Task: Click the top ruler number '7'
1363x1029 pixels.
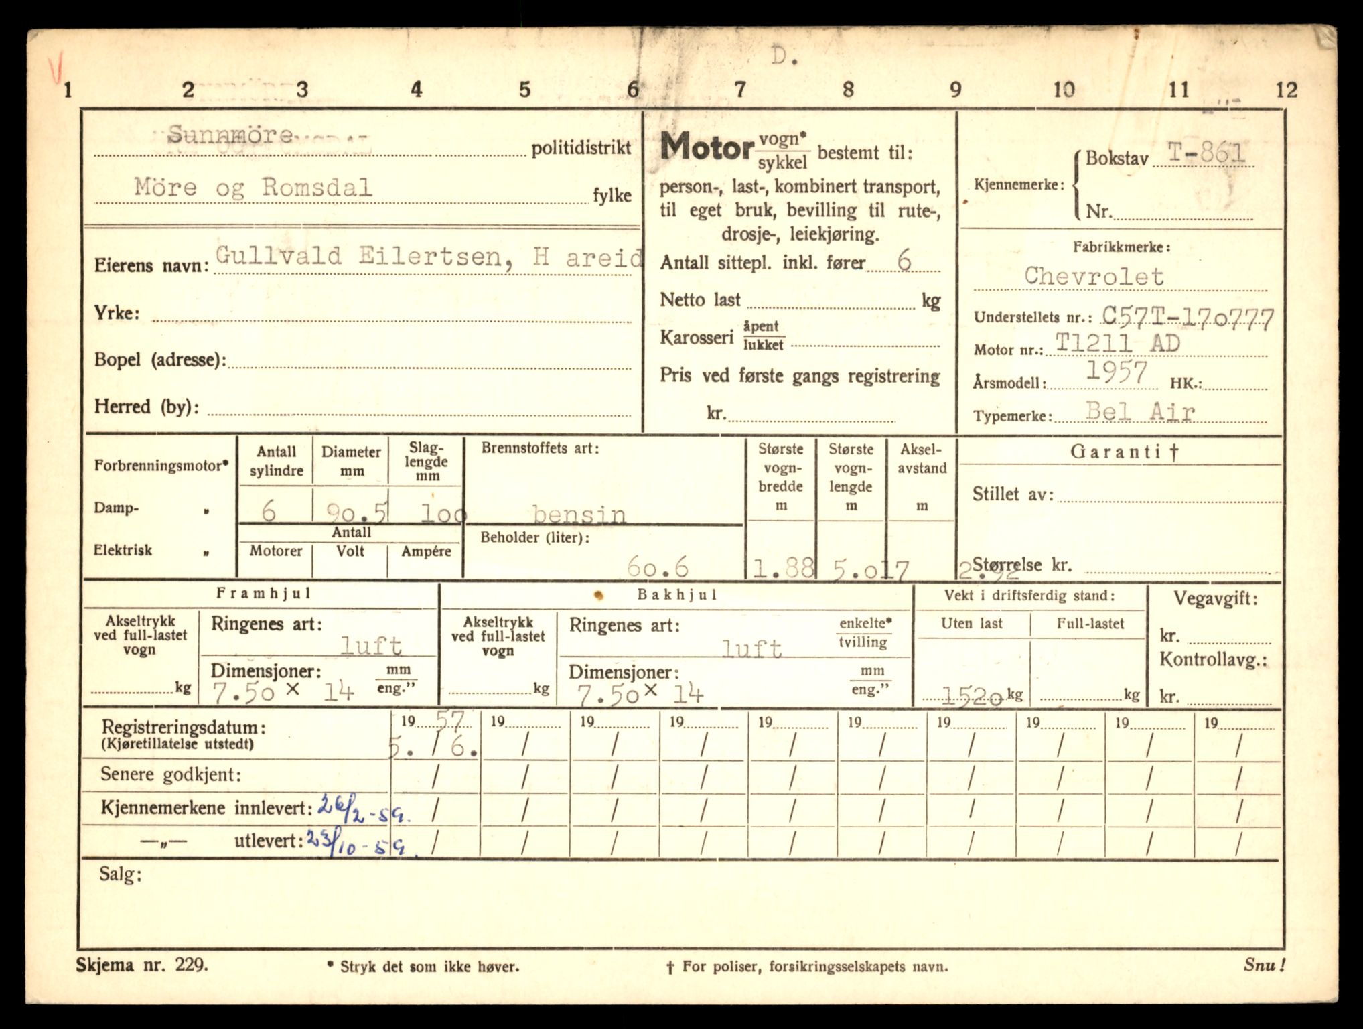Action: (x=740, y=90)
